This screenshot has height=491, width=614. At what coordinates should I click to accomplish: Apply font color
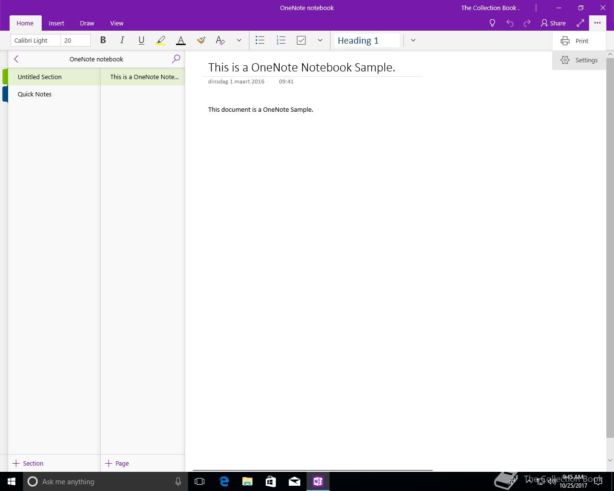(181, 40)
